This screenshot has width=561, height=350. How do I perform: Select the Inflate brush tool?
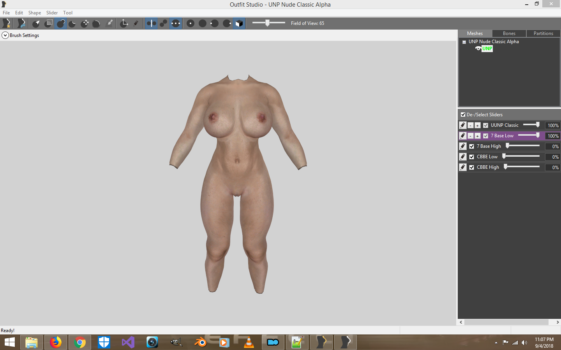click(x=60, y=23)
